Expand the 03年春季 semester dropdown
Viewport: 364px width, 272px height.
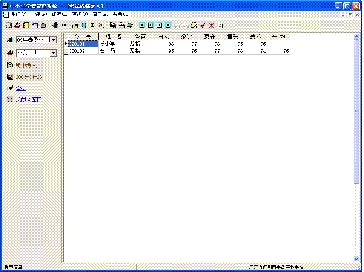click(x=53, y=40)
